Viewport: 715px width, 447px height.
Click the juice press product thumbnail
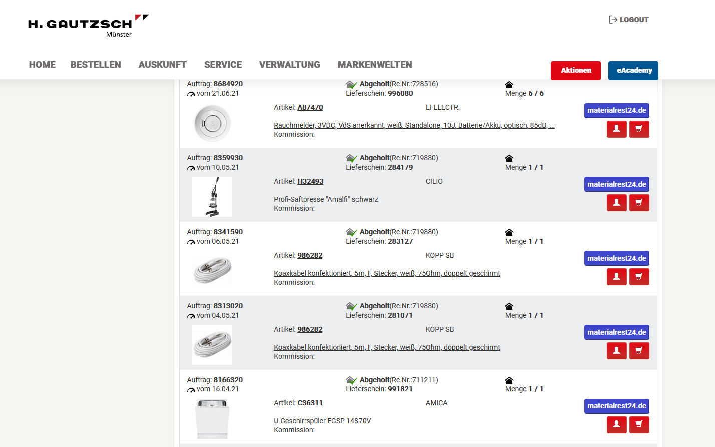point(212,197)
